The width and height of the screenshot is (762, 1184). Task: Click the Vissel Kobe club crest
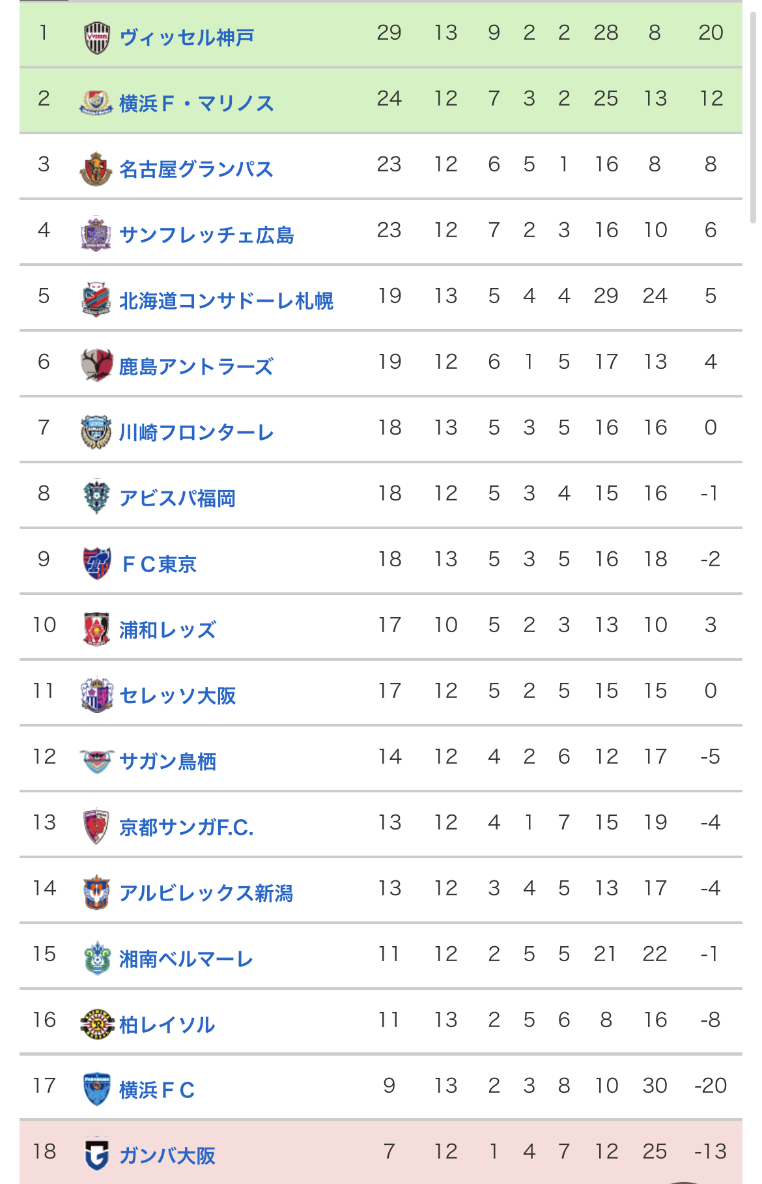96,37
